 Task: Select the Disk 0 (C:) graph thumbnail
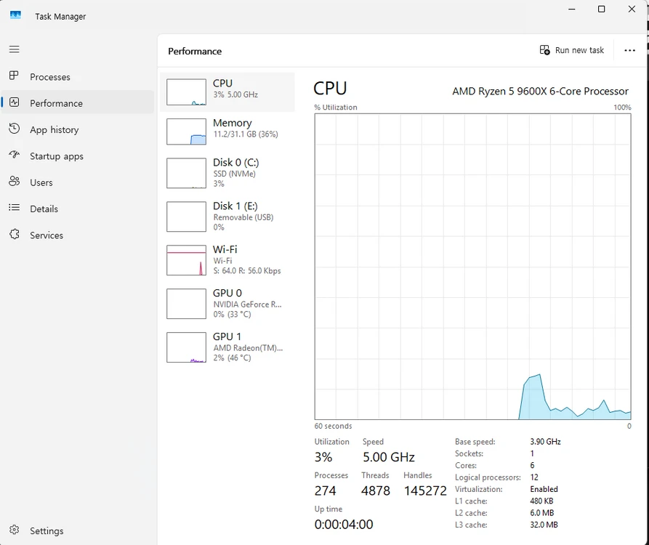pos(186,173)
